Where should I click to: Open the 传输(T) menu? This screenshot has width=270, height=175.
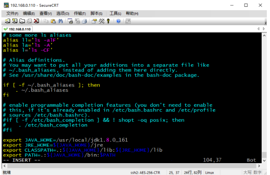(80, 13)
